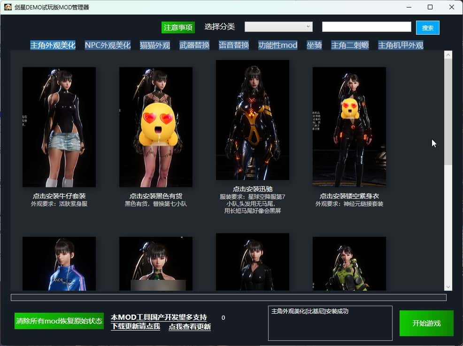
Task: Select the 坐骑 tab
Action: coord(314,45)
